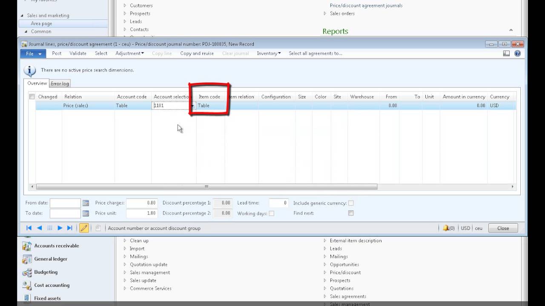The image size is (545, 306).
Task: Expand the Quotation update node
Action: click(x=125, y=265)
